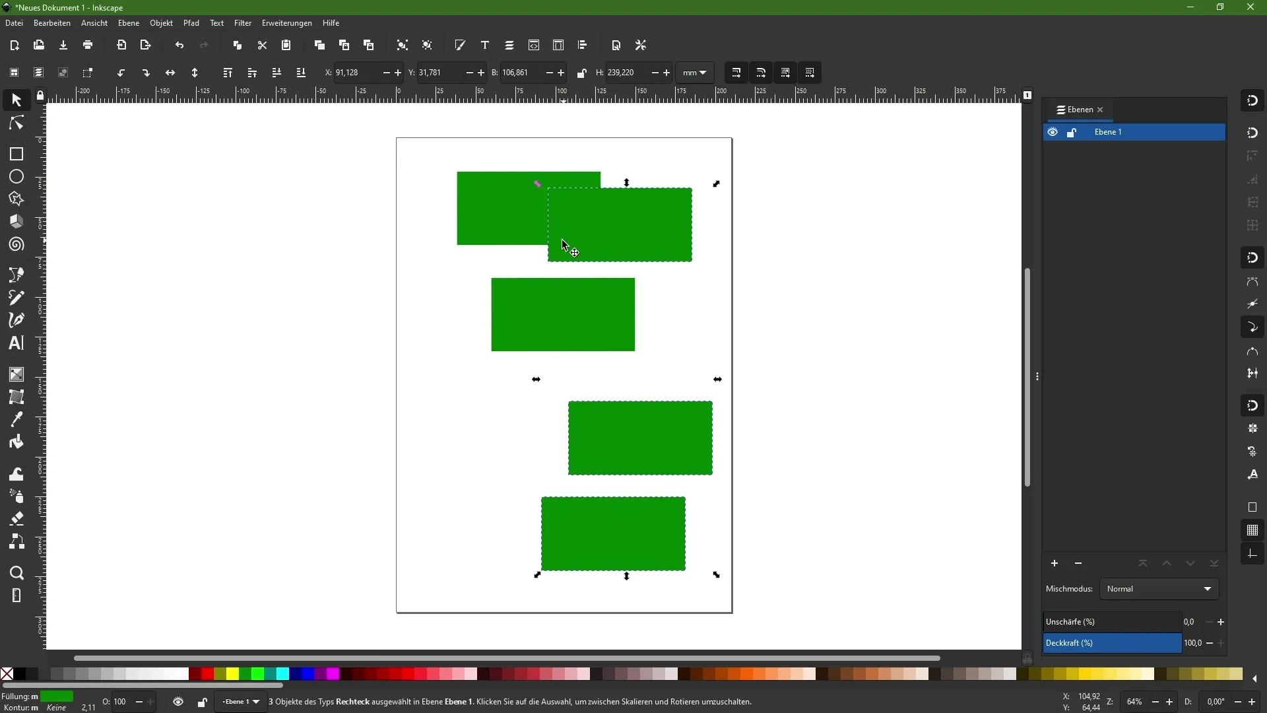This screenshot has width=1267, height=713.
Task: Click the Cut scissors icon
Action: coord(262,46)
